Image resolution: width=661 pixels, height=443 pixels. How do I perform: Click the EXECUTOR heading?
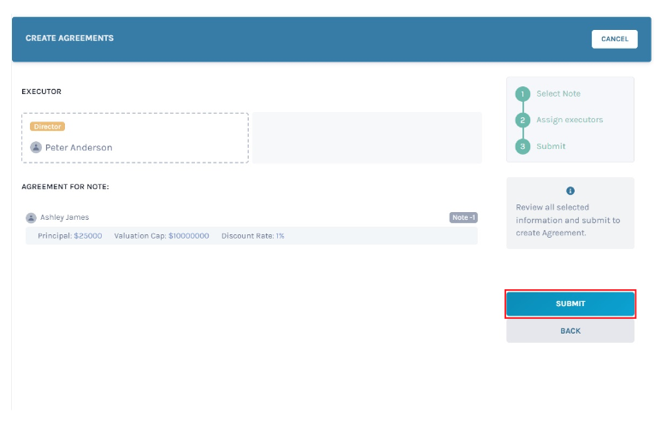point(41,92)
